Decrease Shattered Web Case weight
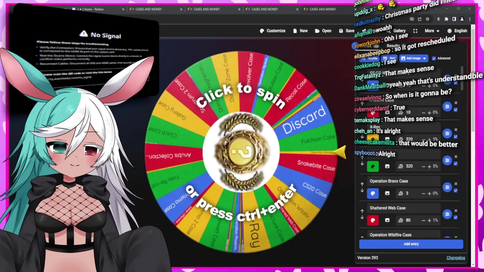 click(x=423, y=220)
